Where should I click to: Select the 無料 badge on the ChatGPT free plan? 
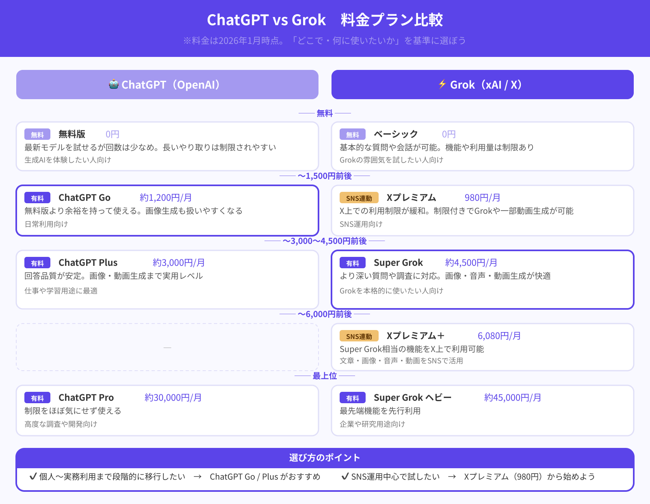37,134
